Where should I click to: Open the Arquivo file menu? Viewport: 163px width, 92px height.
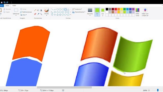tap(2, 6)
